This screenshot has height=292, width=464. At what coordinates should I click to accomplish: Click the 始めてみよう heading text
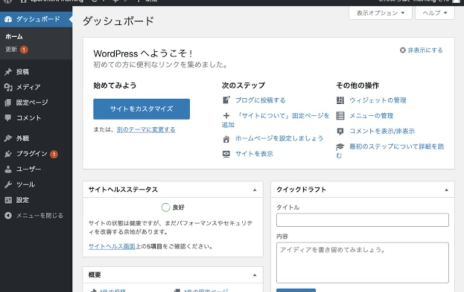pyautogui.click(x=115, y=86)
